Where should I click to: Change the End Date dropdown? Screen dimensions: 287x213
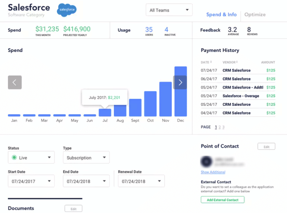(86, 181)
